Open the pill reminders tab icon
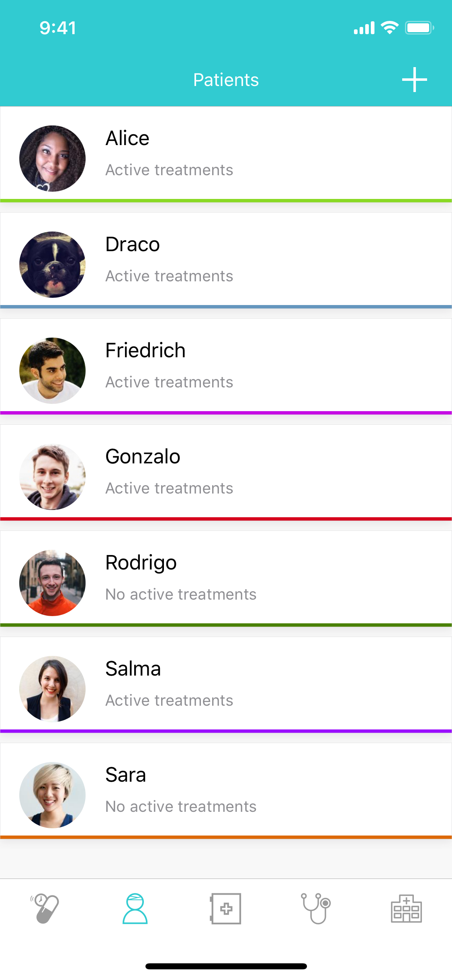 (x=45, y=908)
